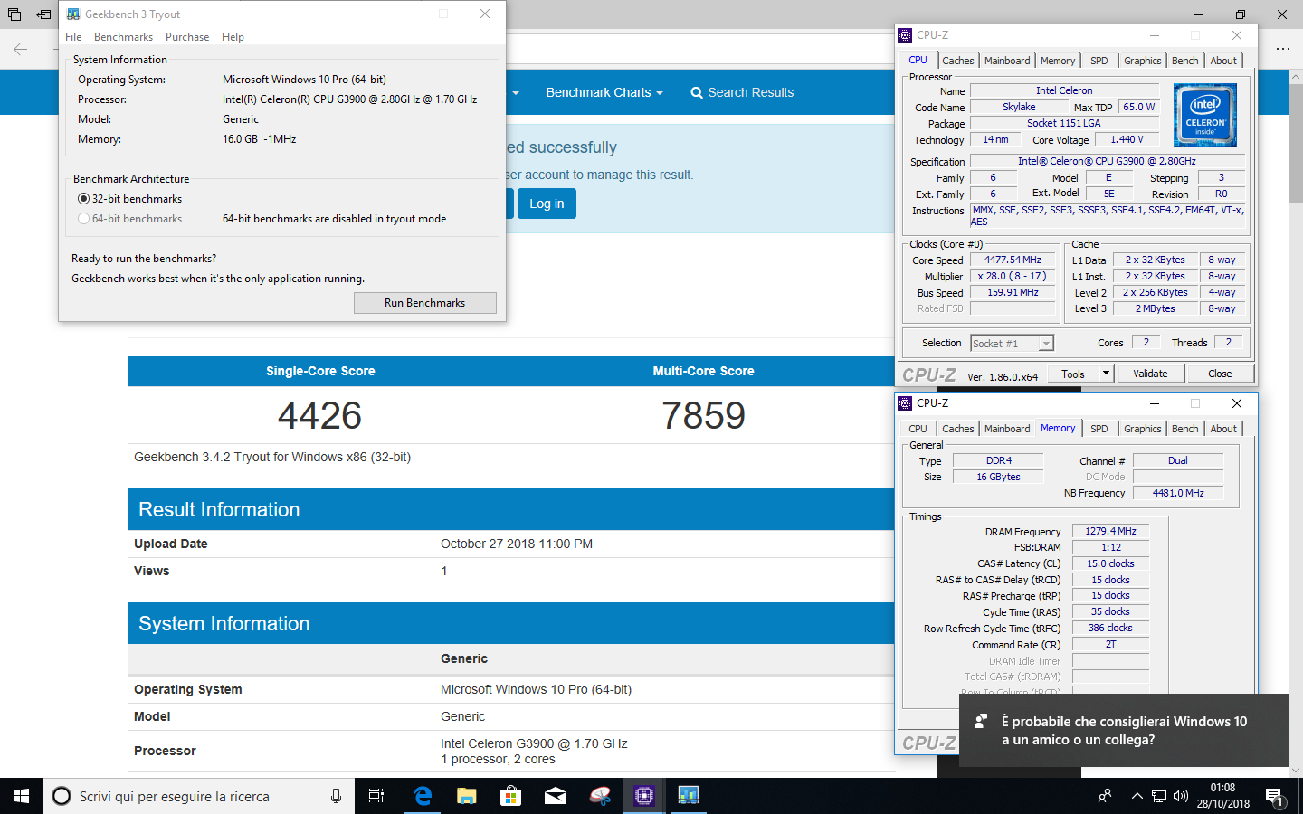Viewport: 1303px width, 814px height.
Task: Click the microphone icon in search box
Action: pos(336,796)
